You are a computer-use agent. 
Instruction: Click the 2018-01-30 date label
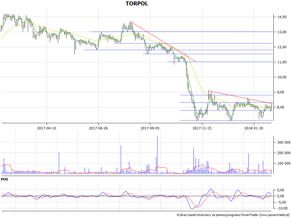[x=254, y=128]
